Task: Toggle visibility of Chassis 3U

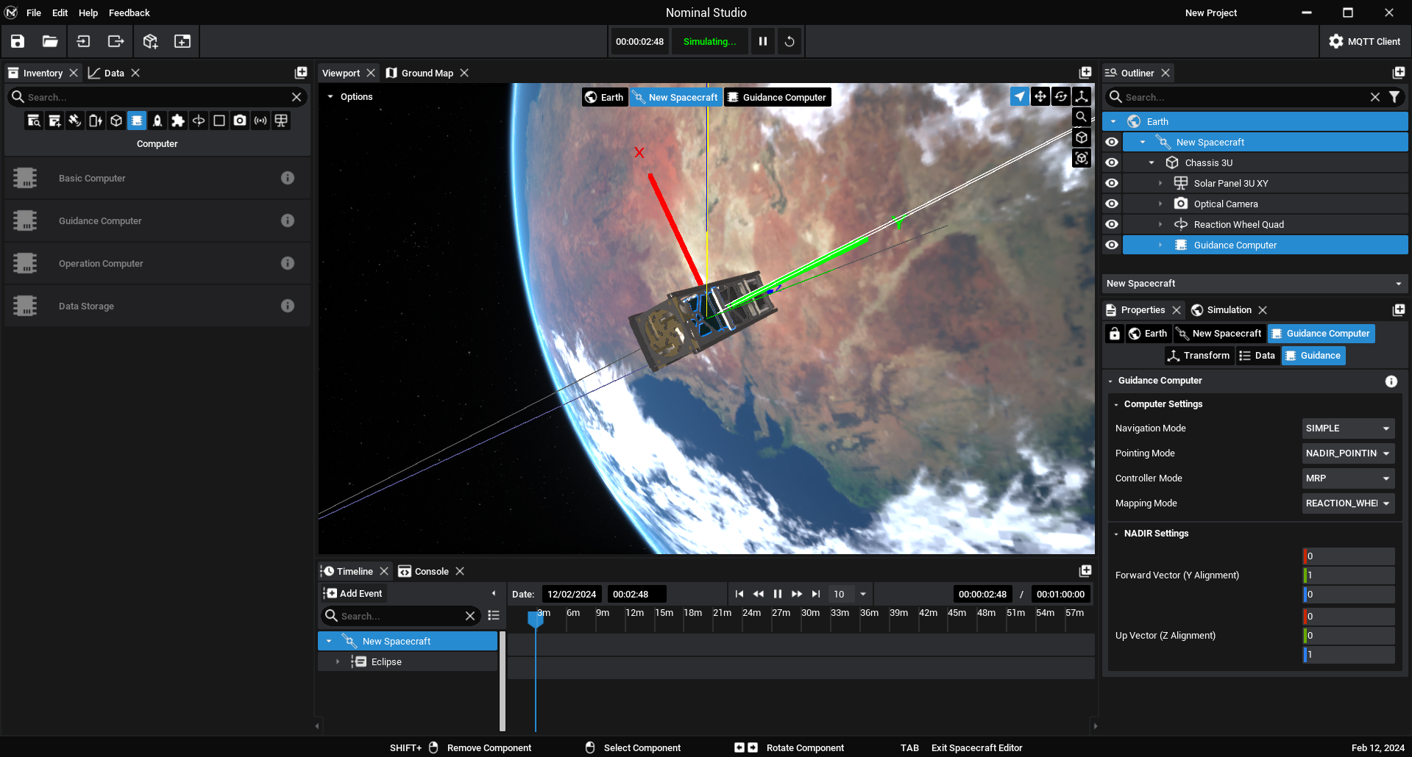Action: click(x=1112, y=162)
